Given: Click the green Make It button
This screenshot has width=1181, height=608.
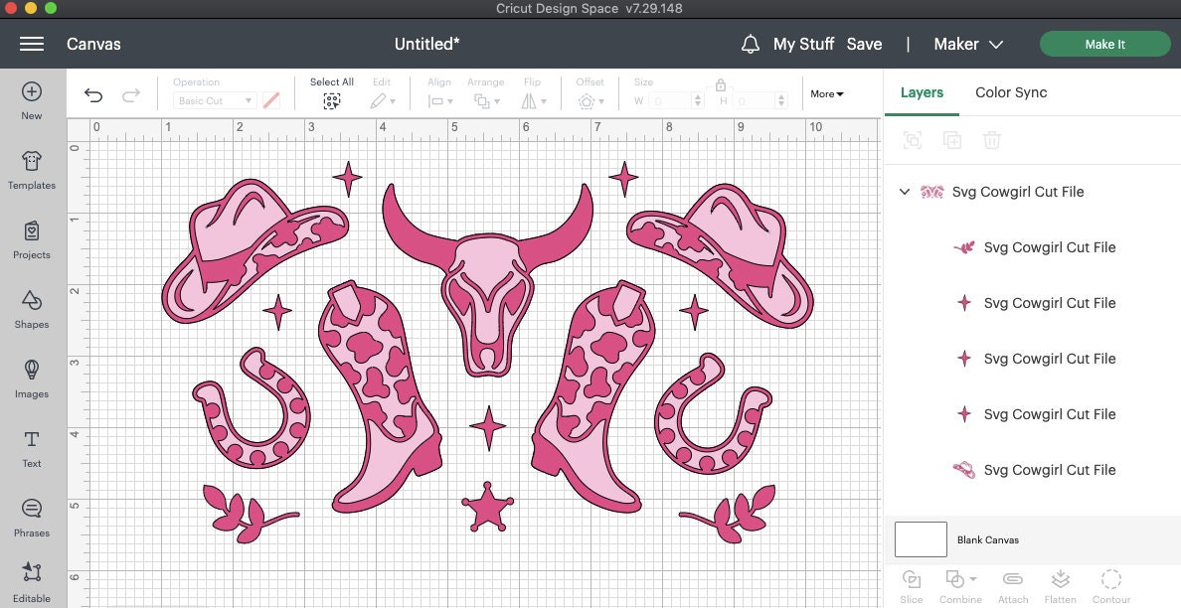Looking at the screenshot, I should [1104, 44].
